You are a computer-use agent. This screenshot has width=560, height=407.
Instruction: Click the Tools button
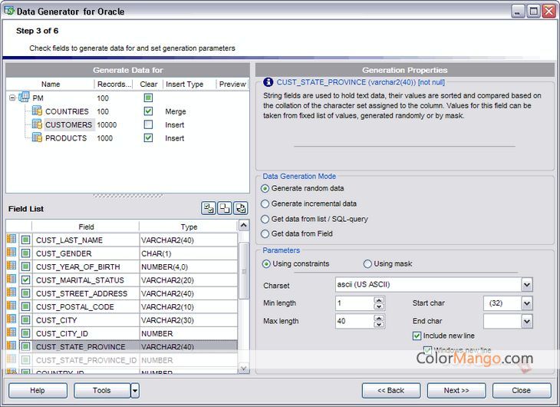point(102,391)
